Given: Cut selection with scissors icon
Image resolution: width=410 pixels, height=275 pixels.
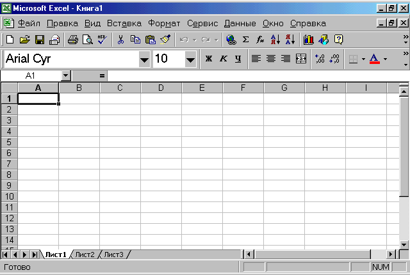Looking at the screenshot, I should point(120,40).
